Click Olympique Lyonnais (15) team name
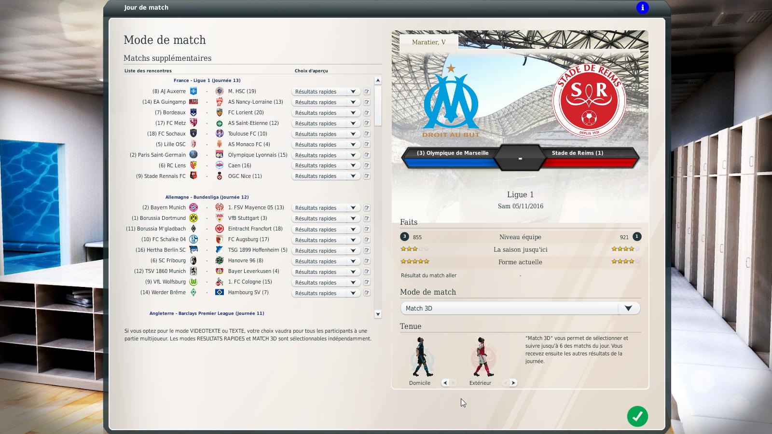Image resolution: width=772 pixels, height=434 pixels. pyautogui.click(x=258, y=155)
